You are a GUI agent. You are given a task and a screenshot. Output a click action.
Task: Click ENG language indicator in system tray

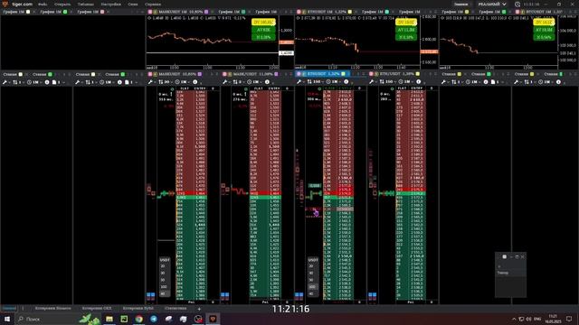pos(537,319)
